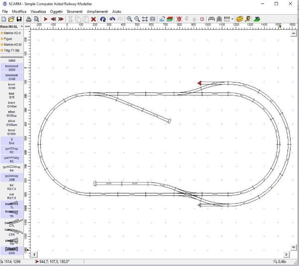Open the Roco-HO-GL library dropdown
299x266 pixels.
pos(11,26)
